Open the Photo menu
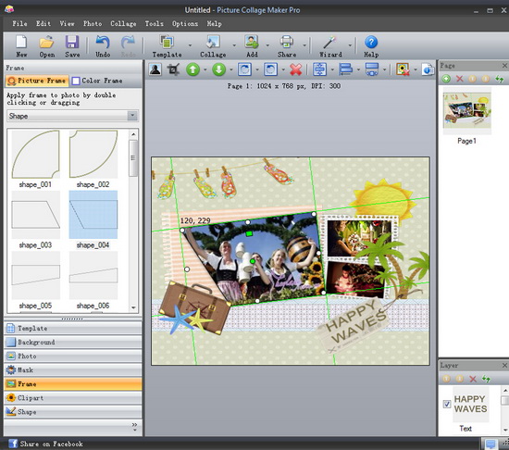 [x=93, y=24]
